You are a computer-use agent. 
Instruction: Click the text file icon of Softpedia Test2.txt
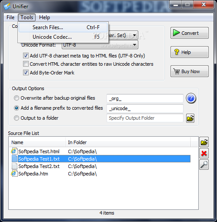click(x=14, y=166)
